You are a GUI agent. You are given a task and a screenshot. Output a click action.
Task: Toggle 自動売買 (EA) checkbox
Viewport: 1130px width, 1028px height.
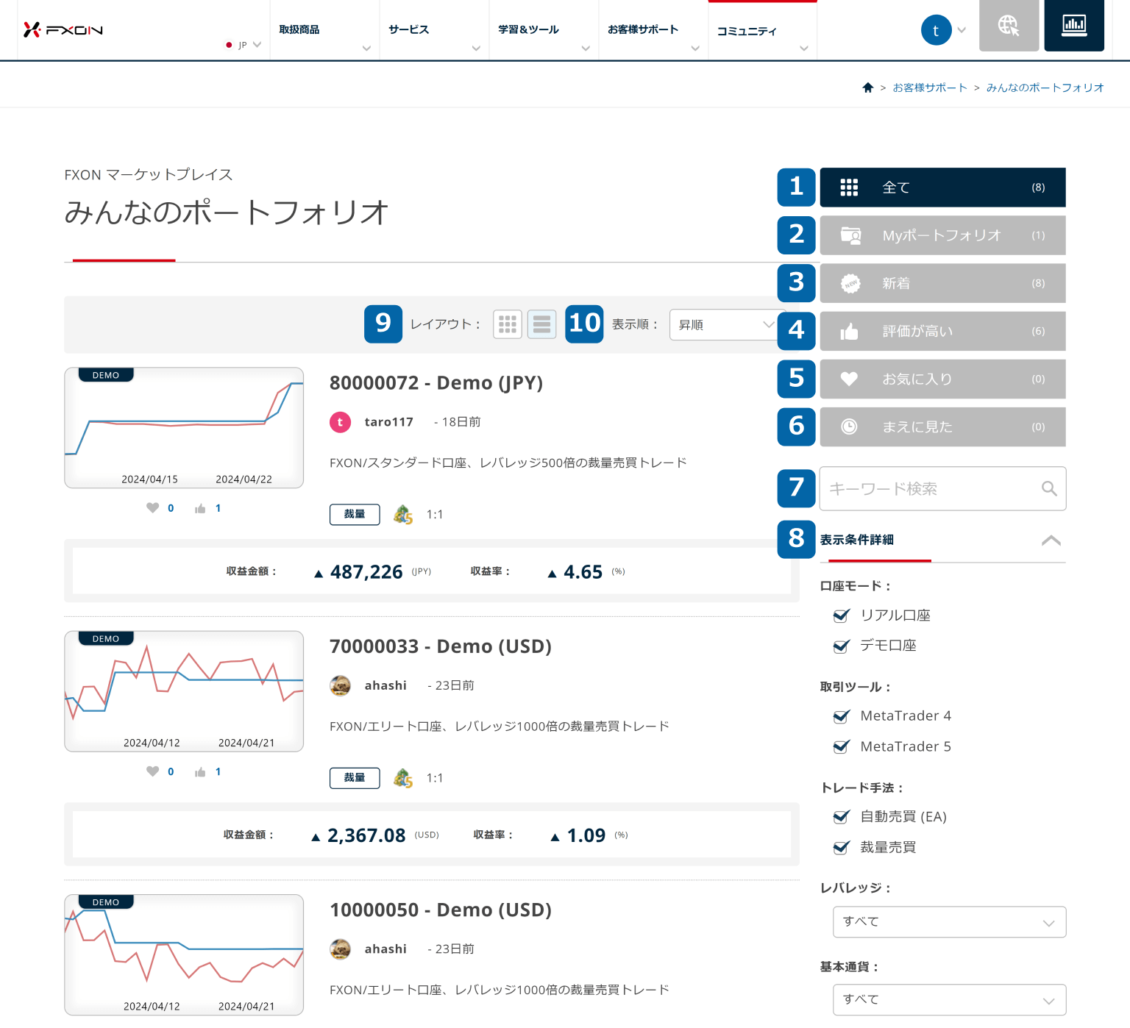841,817
